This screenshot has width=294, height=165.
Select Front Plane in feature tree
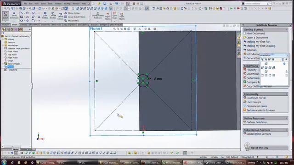point(12,51)
